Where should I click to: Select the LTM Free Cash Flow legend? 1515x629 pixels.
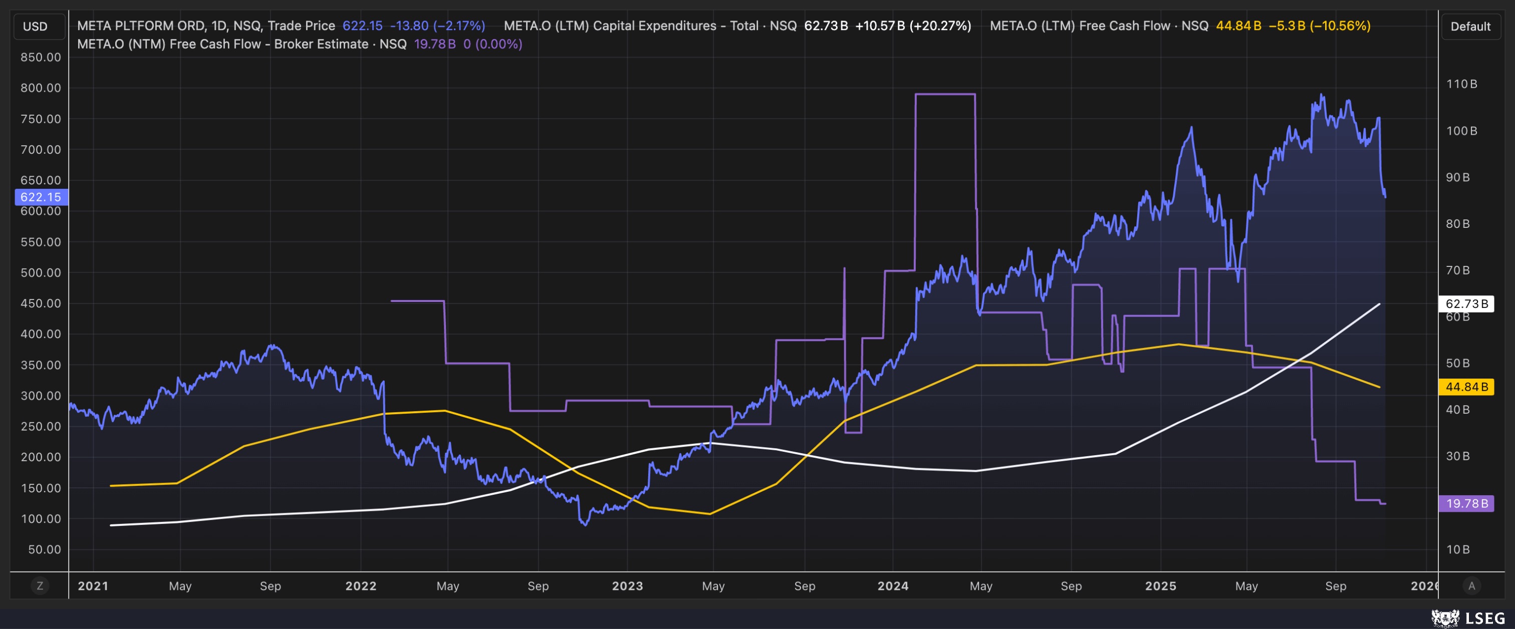1099,26
